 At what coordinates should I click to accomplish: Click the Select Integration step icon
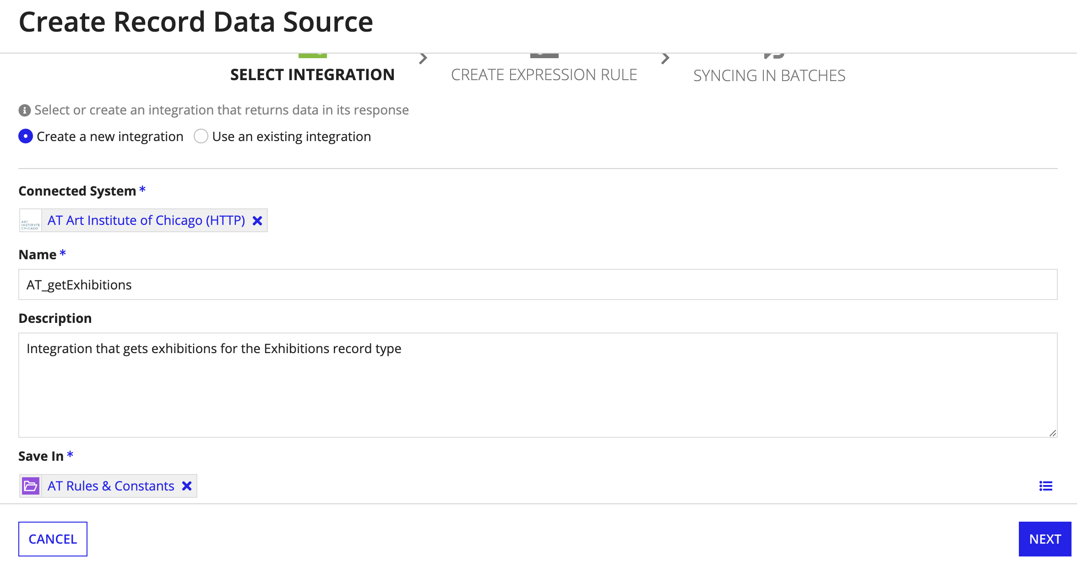312,56
